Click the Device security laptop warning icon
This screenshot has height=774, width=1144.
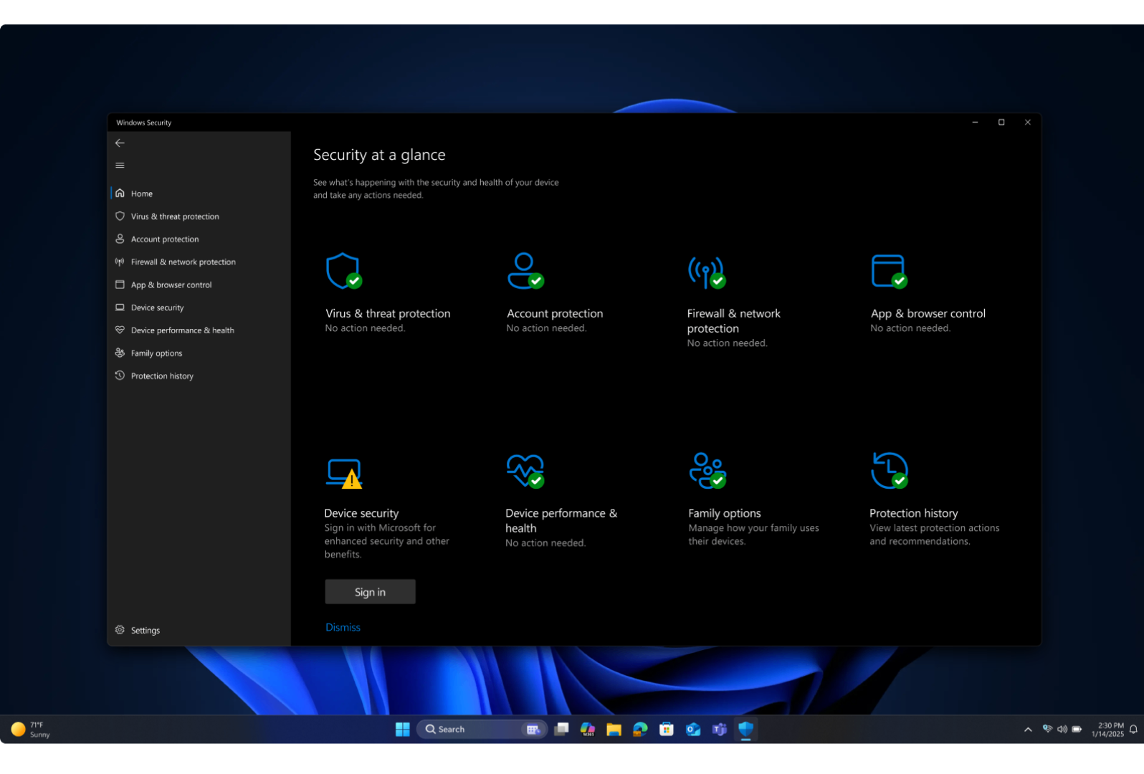coord(344,474)
